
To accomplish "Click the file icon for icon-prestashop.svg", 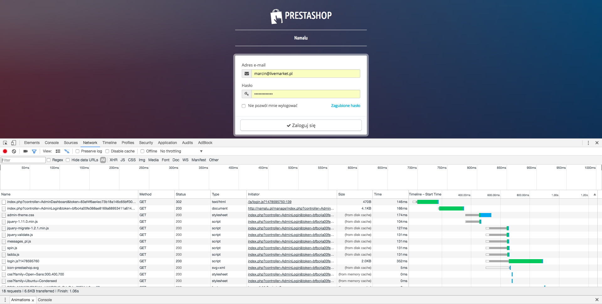I will 4,268.
